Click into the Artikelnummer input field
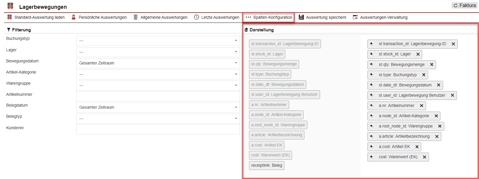The width and height of the screenshot is (479, 179). (x=158, y=96)
